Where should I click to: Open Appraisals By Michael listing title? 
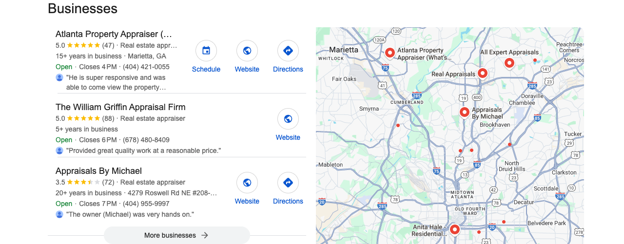98,171
